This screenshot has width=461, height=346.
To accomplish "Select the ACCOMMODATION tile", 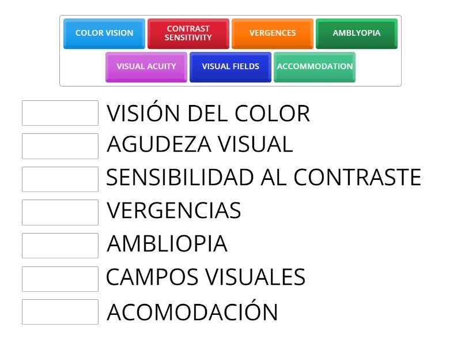I will (314, 66).
